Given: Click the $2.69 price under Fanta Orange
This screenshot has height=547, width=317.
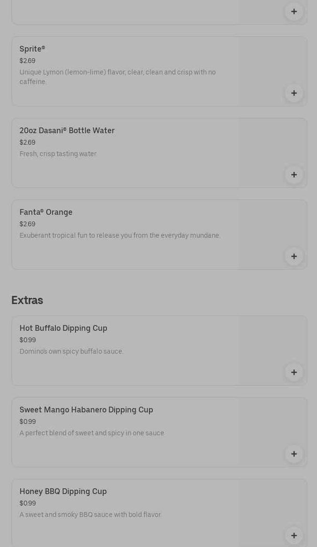Looking at the screenshot, I should 28,224.
